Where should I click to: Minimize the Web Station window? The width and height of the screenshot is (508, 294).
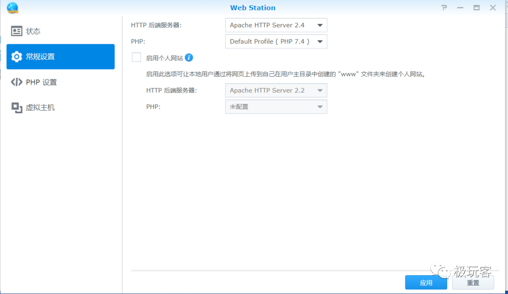460,8
